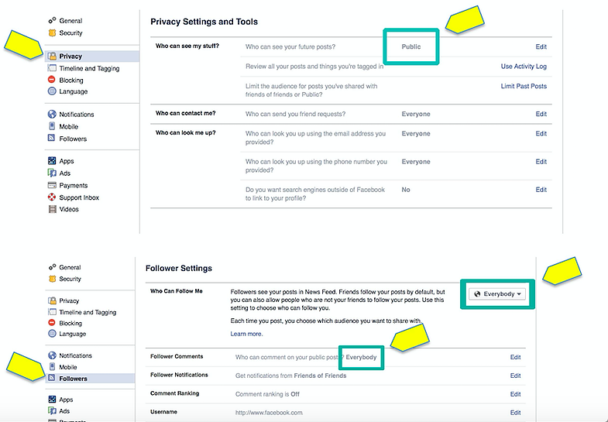Click the red Blocking icon in top sidebar
Image resolution: width=608 pixels, height=422 pixels.
click(52, 80)
